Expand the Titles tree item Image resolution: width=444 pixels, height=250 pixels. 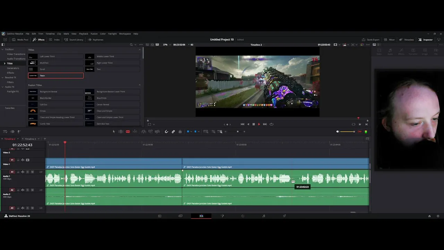coord(5,64)
